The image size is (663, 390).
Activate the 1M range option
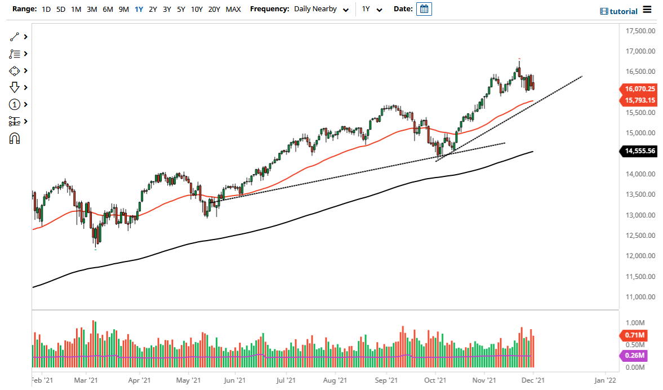[x=76, y=9]
